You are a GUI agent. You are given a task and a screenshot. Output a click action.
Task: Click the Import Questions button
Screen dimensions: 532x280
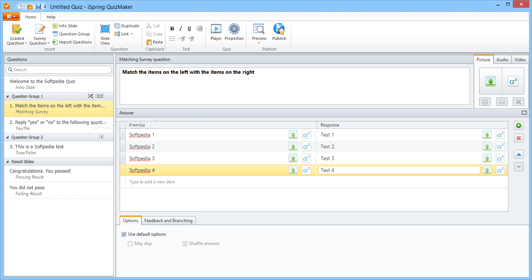pos(72,42)
